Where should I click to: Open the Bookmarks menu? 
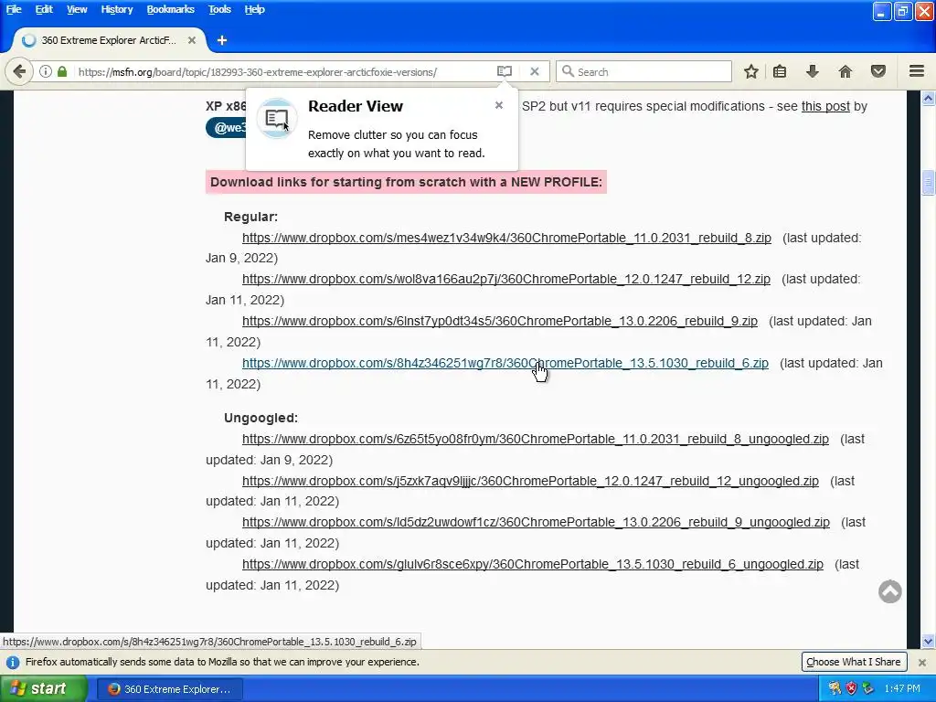point(171,9)
